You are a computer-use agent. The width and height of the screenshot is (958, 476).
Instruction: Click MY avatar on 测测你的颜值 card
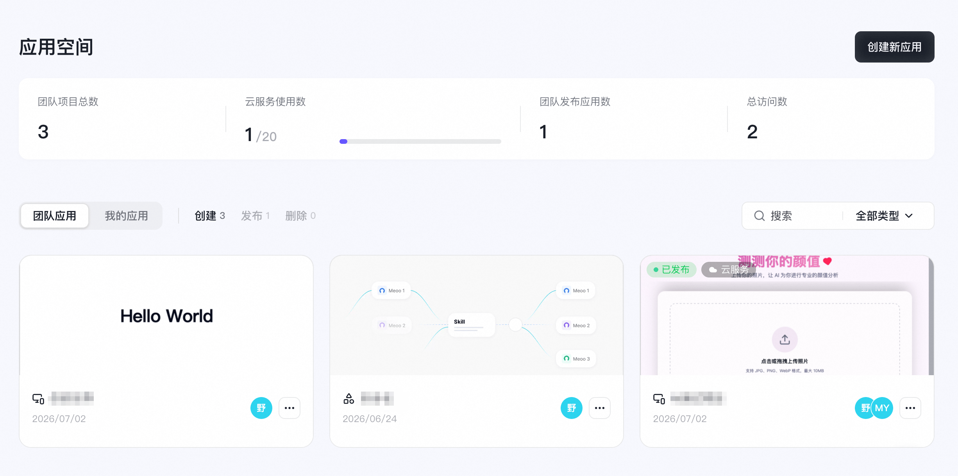click(882, 408)
